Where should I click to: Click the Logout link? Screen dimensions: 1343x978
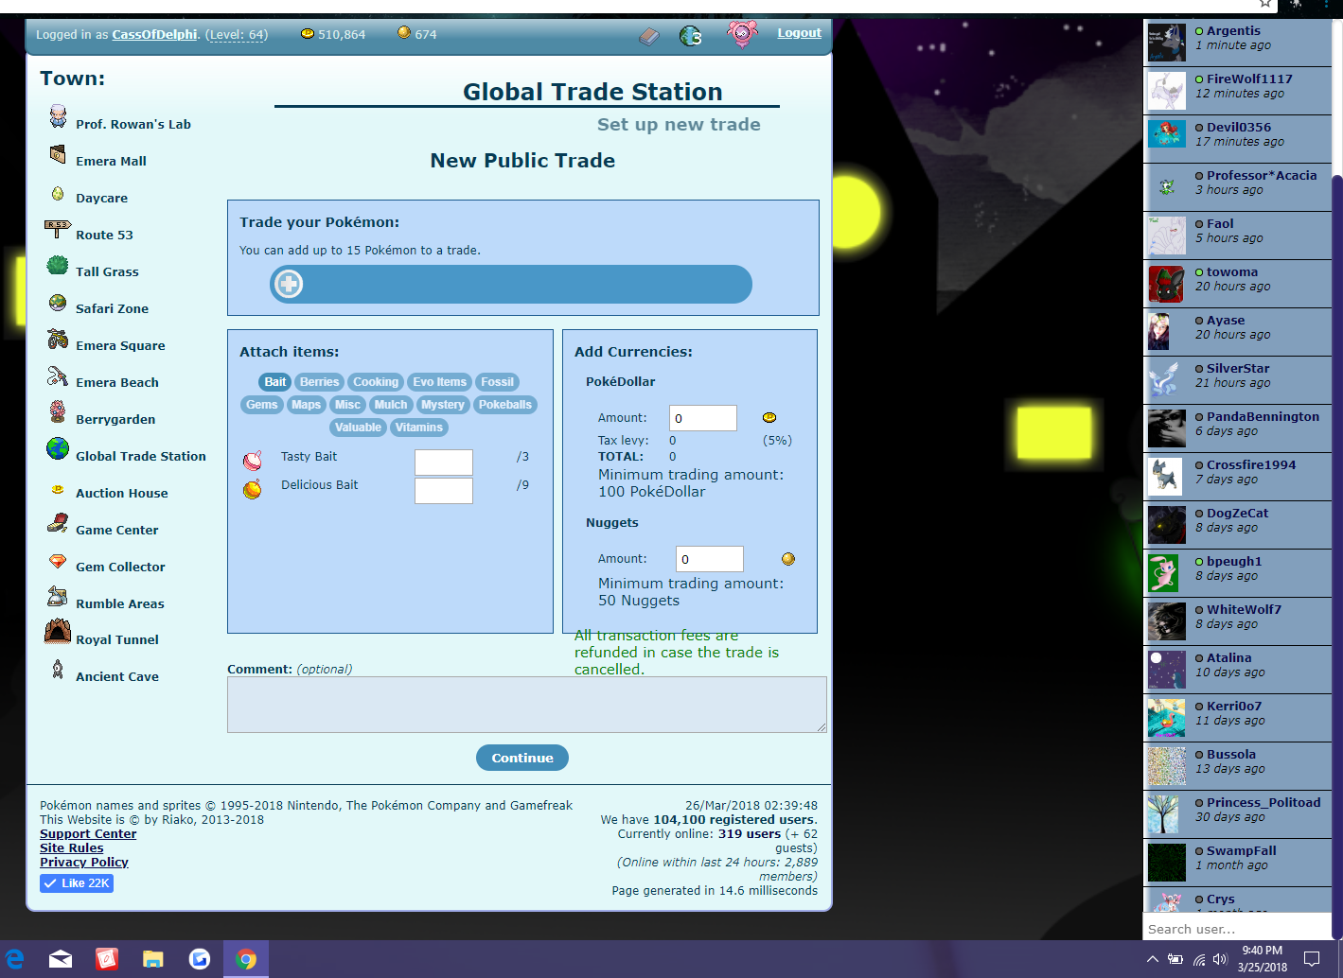799,33
